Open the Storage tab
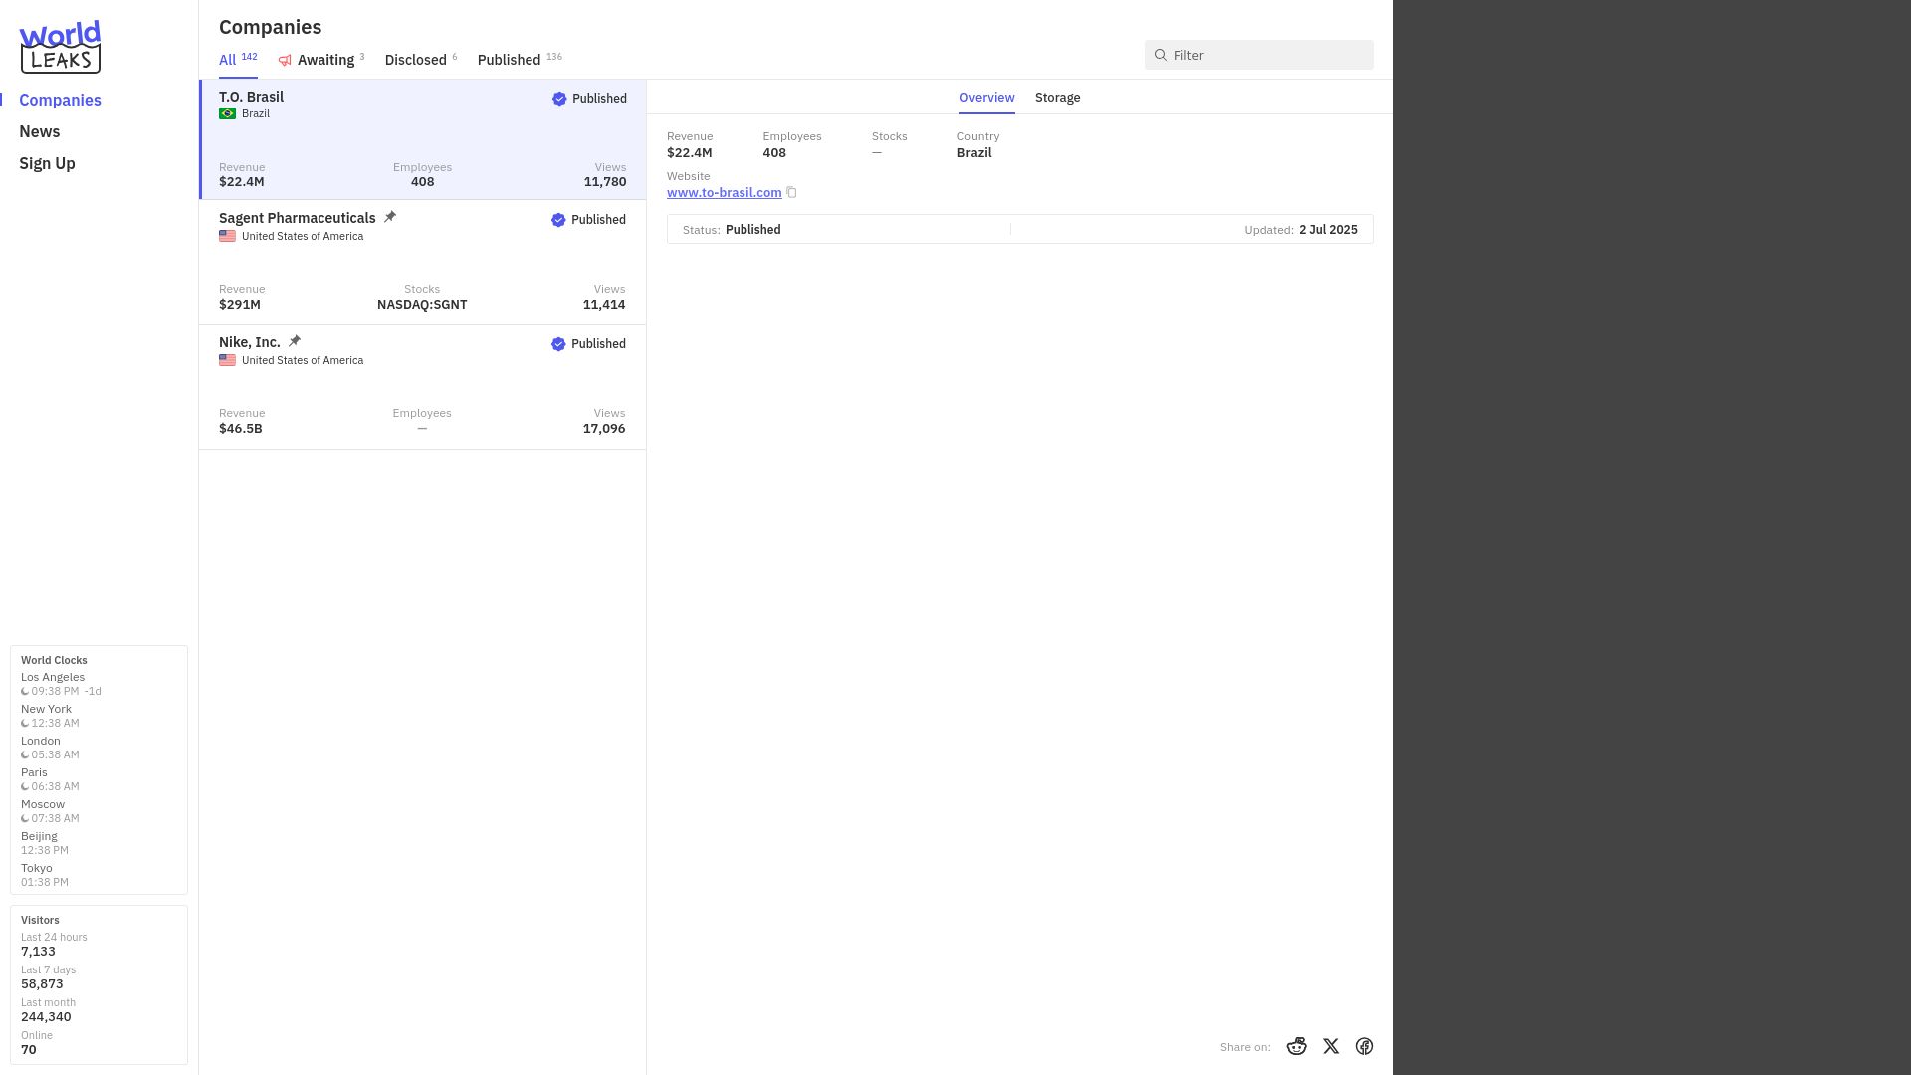 [x=1058, y=98]
